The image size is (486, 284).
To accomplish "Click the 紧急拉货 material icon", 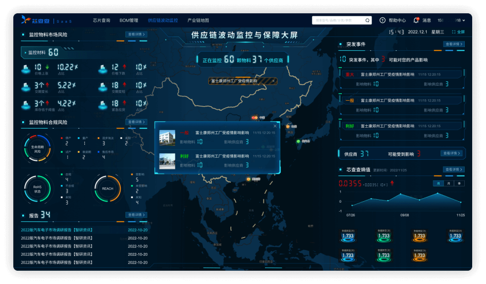I will point(103,104).
